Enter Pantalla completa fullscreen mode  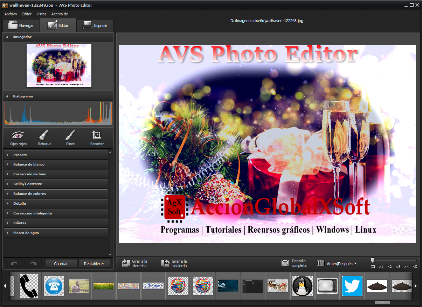click(x=295, y=263)
